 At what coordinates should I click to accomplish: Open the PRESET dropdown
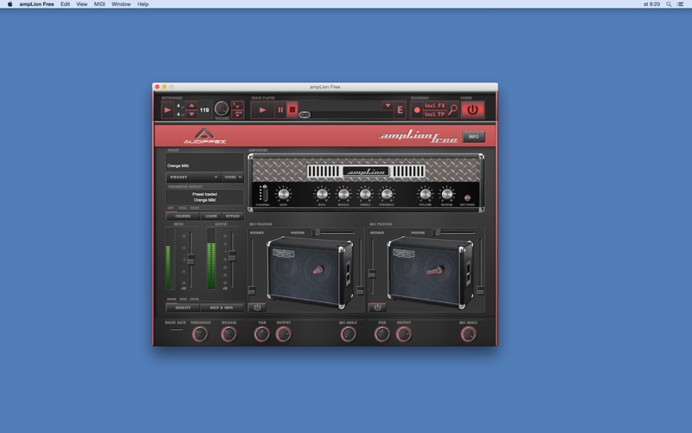pos(193,178)
